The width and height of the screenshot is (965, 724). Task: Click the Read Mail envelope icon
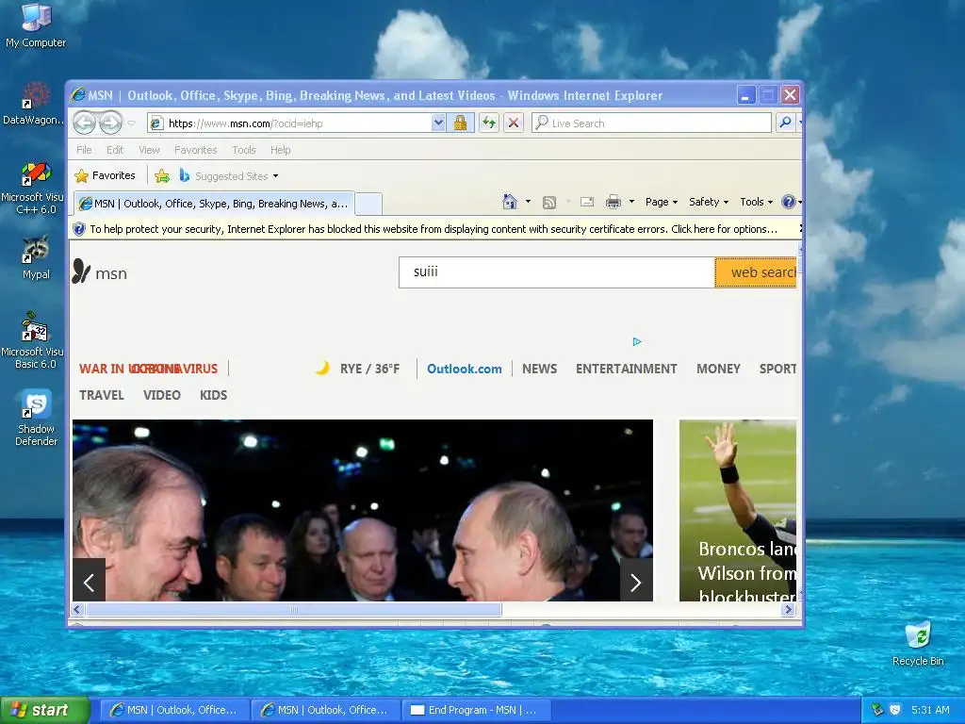586,202
